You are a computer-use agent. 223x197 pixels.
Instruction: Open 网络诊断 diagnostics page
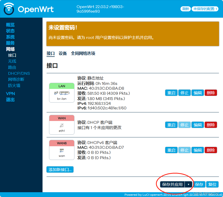click(x=16, y=79)
